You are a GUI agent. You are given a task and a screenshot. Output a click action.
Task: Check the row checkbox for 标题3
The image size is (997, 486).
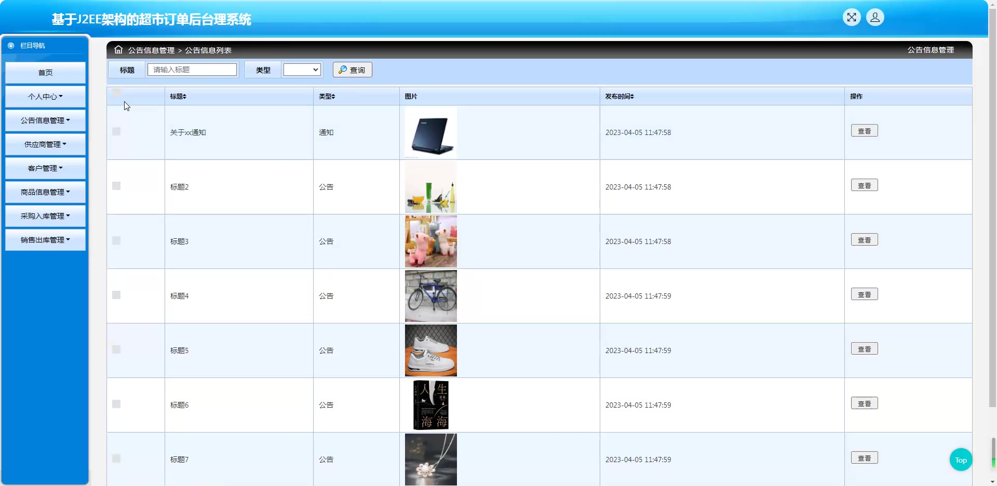click(116, 240)
